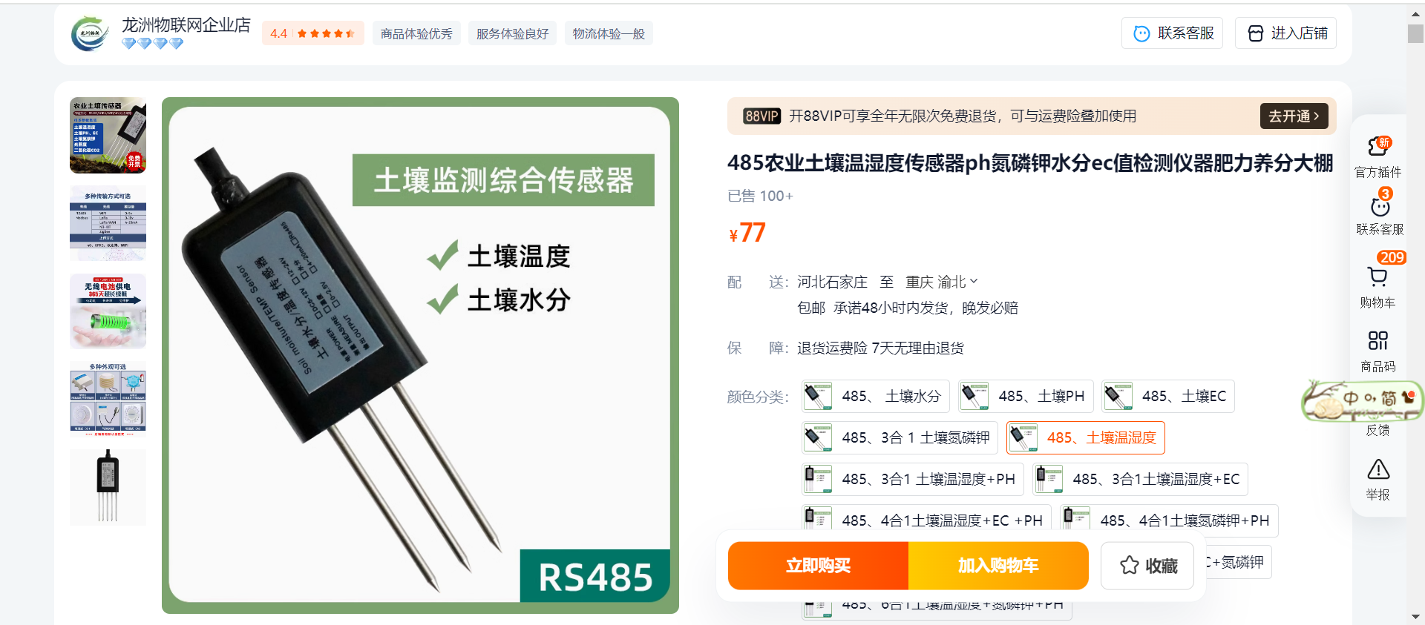Click the 进入店铺 shop icon button

[x=1285, y=33]
